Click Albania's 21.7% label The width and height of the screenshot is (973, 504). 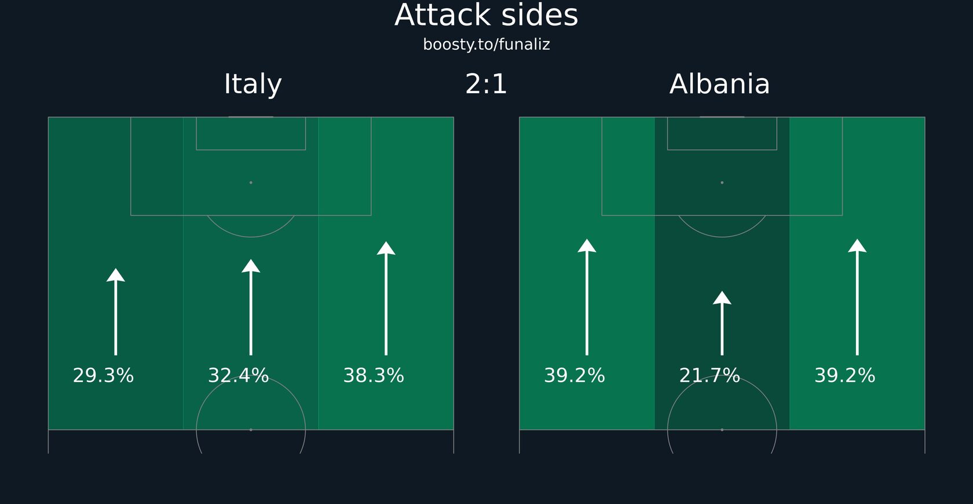click(709, 376)
